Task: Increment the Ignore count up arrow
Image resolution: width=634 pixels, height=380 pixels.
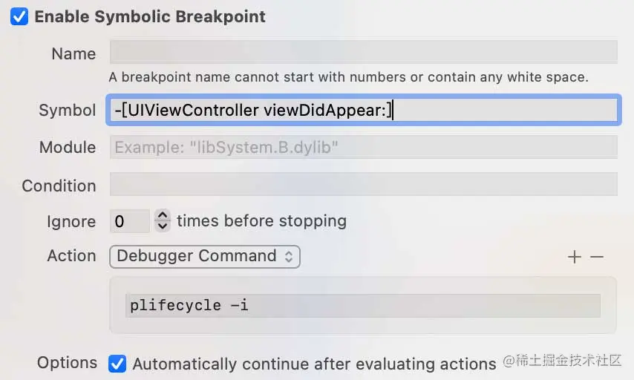Action: (x=163, y=215)
